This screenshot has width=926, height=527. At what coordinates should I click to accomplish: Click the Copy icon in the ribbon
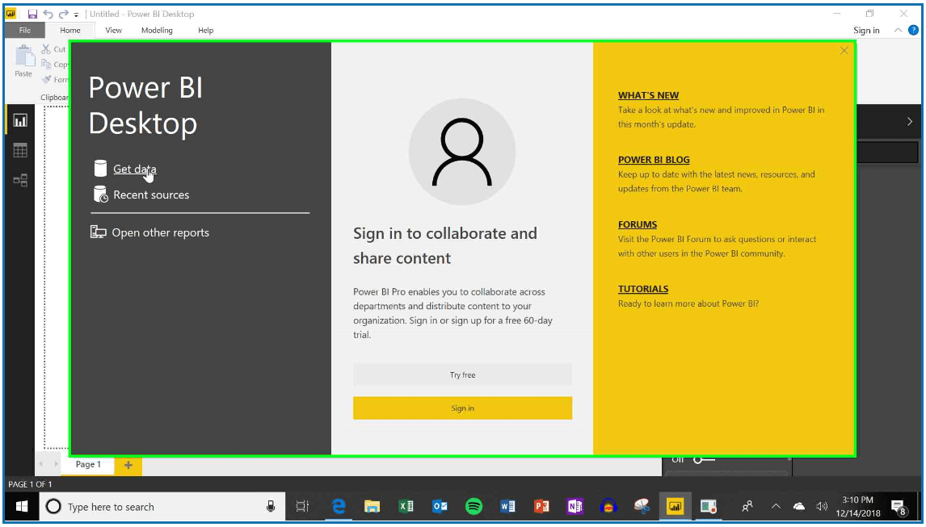tap(47, 65)
